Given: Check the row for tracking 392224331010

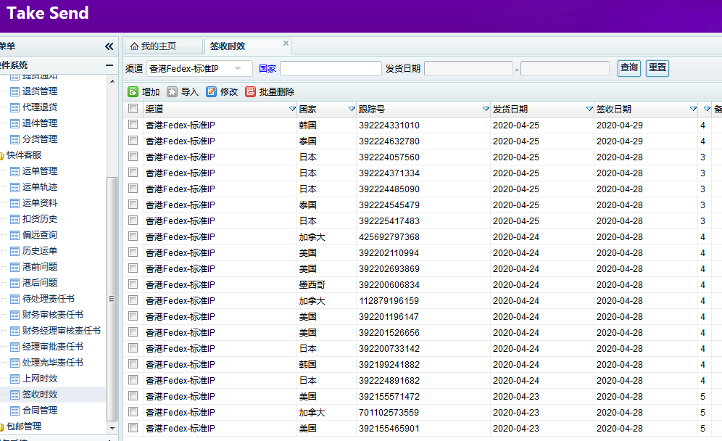Looking at the screenshot, I should [x=133, y=124].
